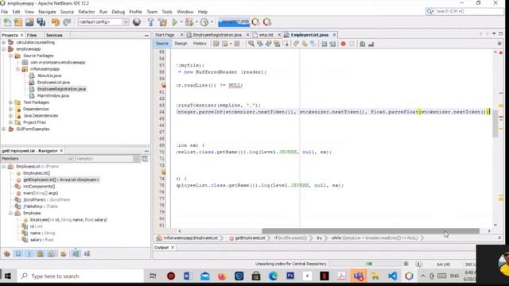The height and width of the screenshot is (286, 509).
Task: Click the Redo arrow icon
Action: (67, 22)
